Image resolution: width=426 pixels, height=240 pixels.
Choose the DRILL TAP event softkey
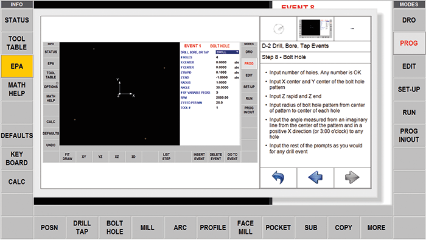pos(82,227)
